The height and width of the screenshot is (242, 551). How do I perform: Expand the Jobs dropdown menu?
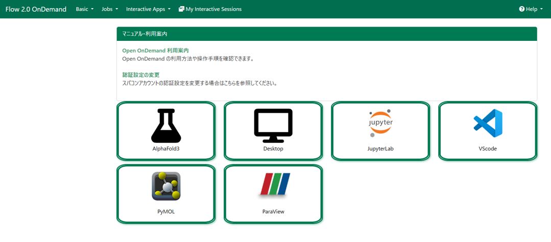[110, 9]
